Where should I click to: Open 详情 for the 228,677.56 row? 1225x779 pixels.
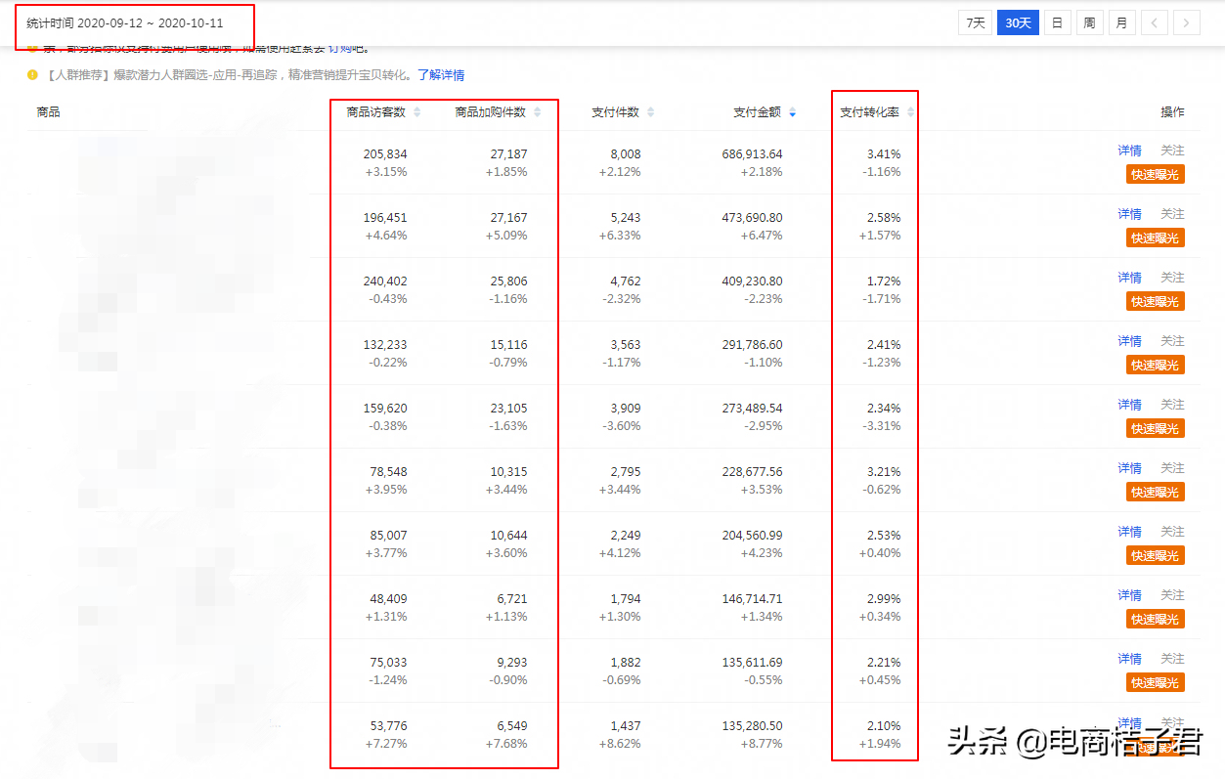1130,468
